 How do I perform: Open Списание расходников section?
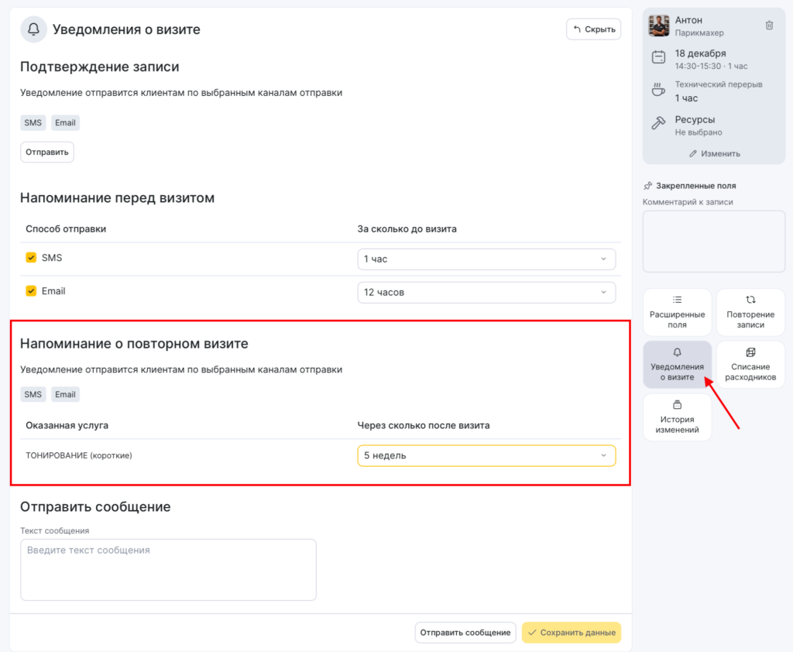coord(750,365)
